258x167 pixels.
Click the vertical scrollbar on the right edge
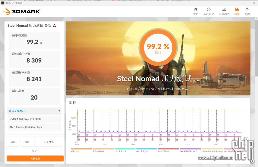(256, 48)
